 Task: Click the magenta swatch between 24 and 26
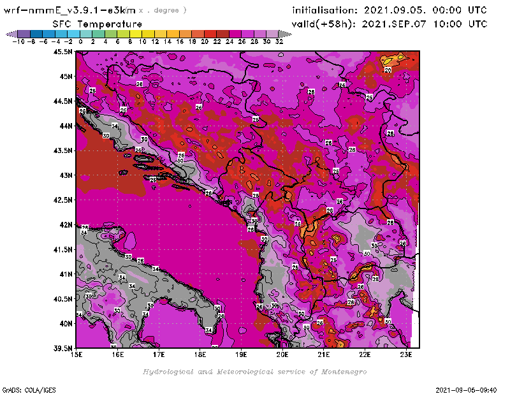(235, 34)
